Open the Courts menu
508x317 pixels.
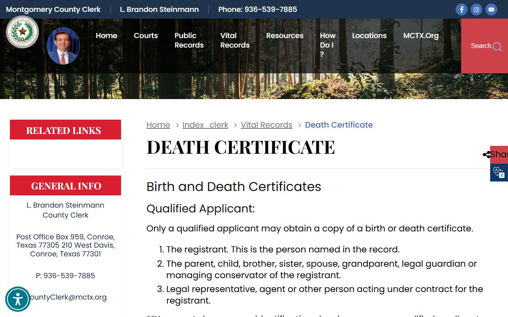(146, 36)
